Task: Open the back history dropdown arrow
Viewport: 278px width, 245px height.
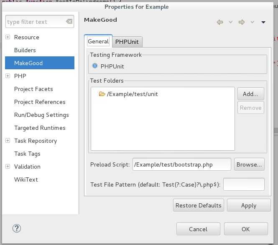Action: tap(230, 22)
